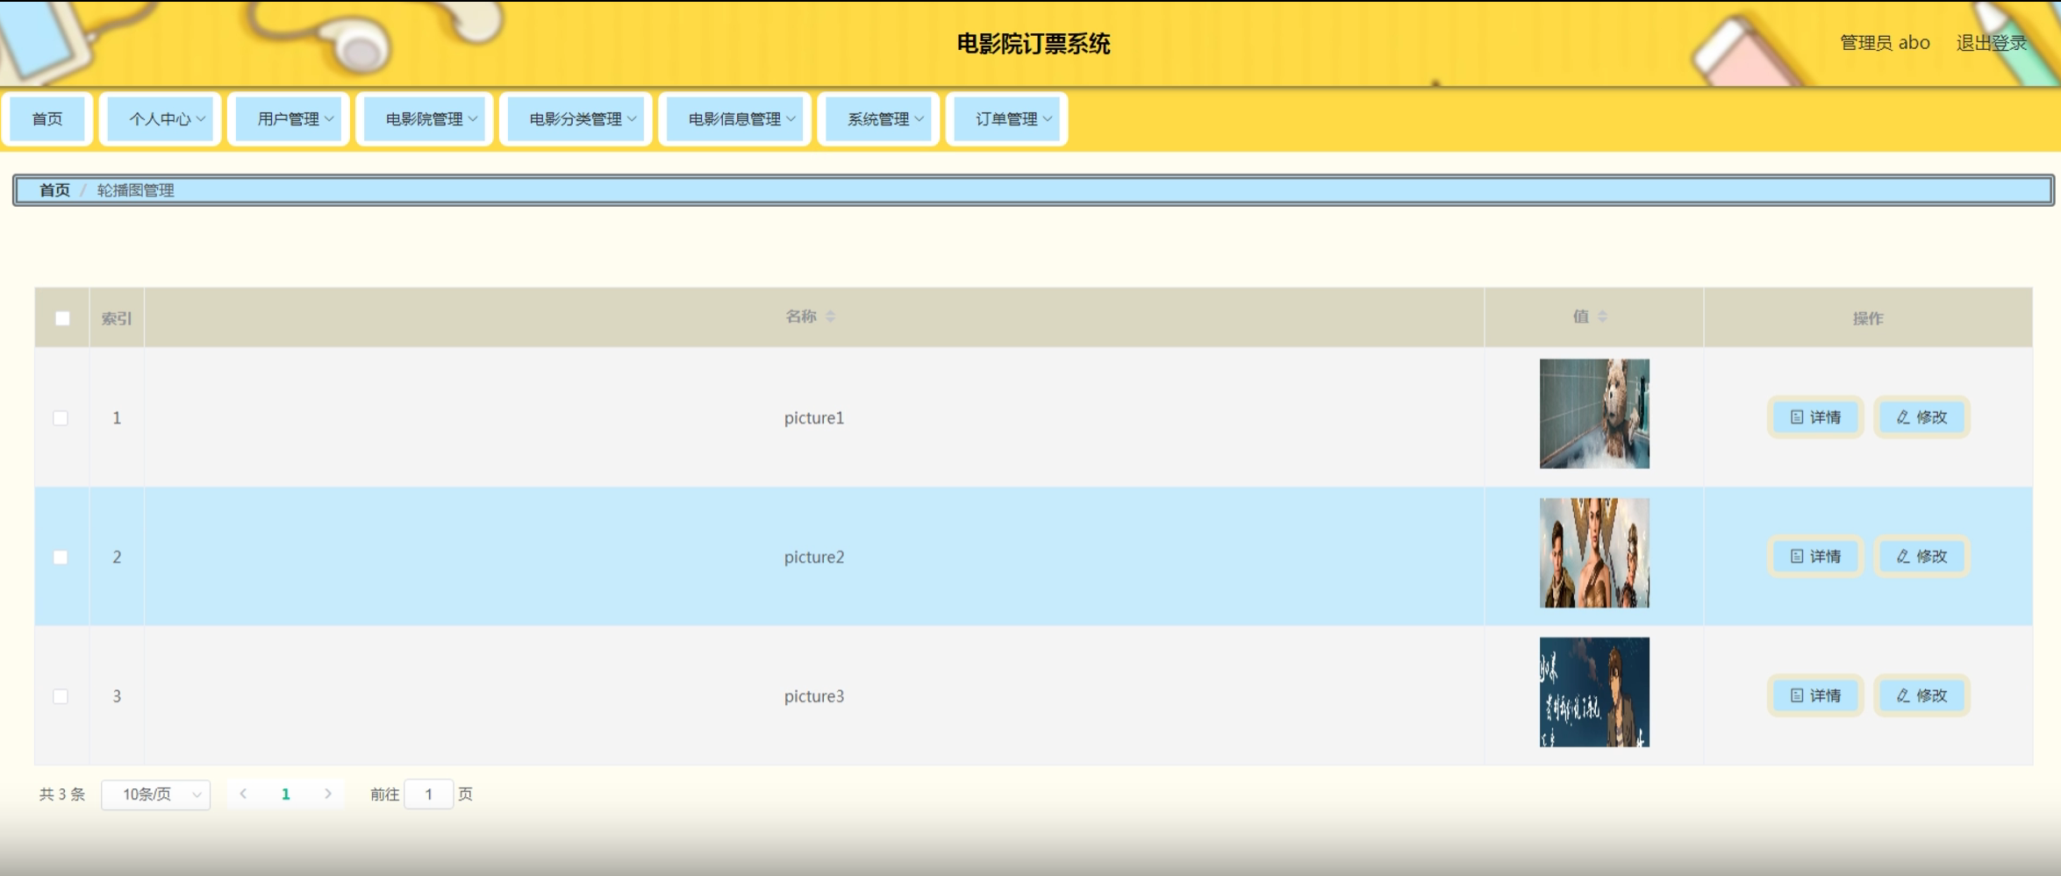
Task: Sort by the 值 column sort arrows
Action: (x=1602, y=317)
